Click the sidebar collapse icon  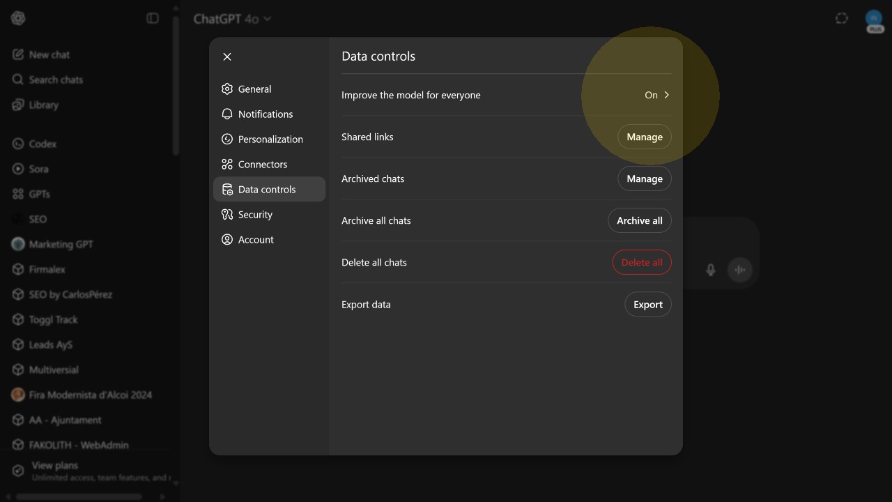tap(153, 18)
